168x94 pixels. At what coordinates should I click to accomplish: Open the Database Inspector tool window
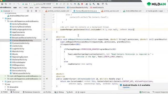[31, 92]
